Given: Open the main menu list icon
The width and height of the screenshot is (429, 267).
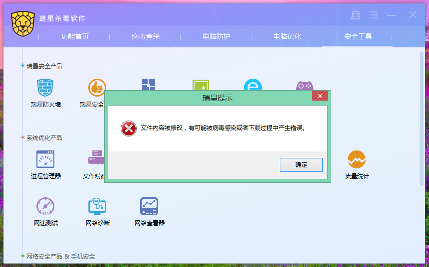Looking at the screenshot, I should pyautogui.click(x=374, y=15).
